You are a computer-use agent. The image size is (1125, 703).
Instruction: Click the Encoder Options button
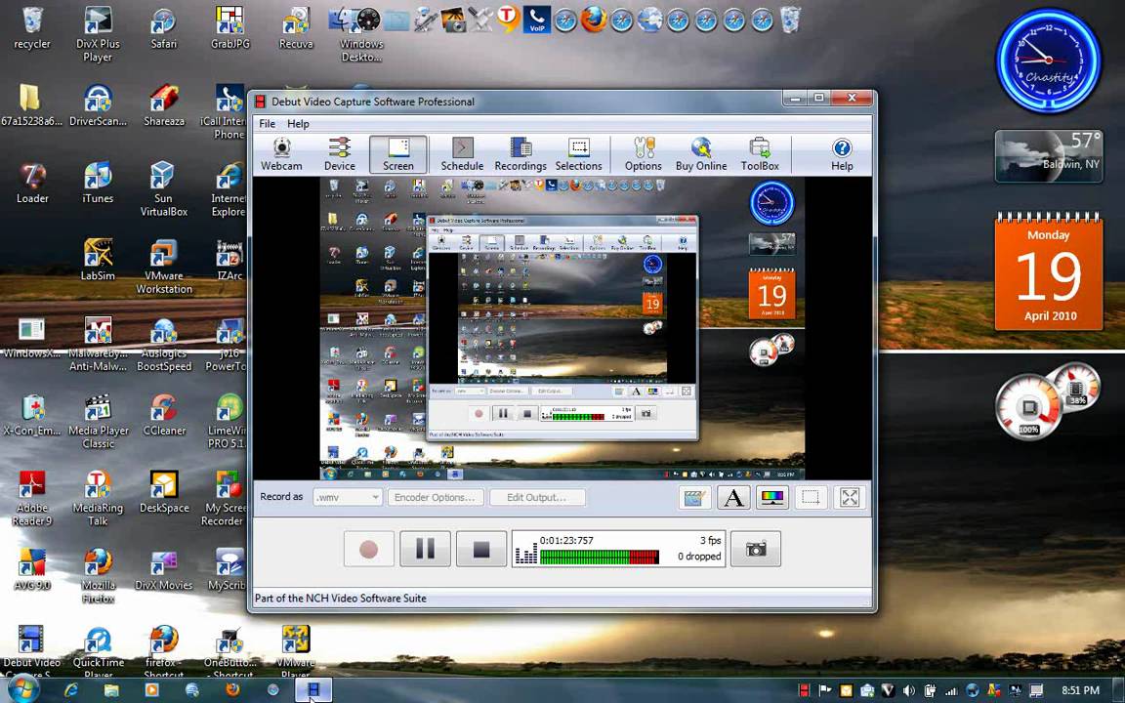point(435,497)
